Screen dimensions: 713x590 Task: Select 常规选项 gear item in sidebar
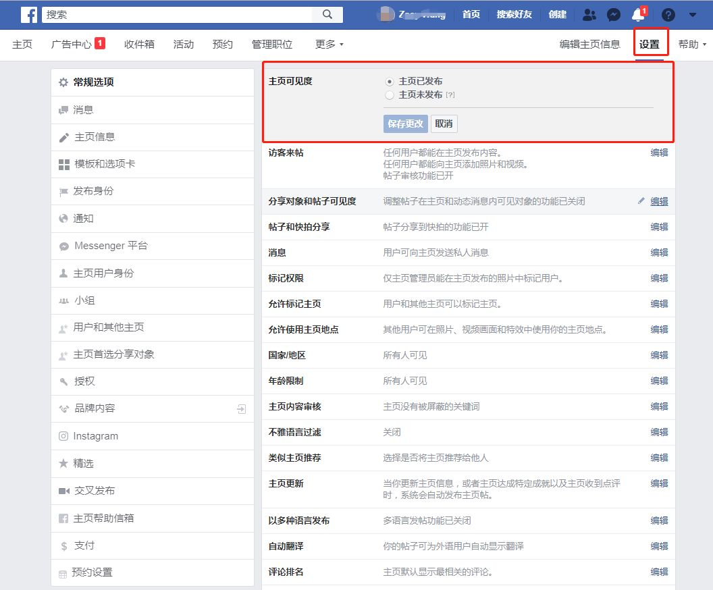point(153,82)
